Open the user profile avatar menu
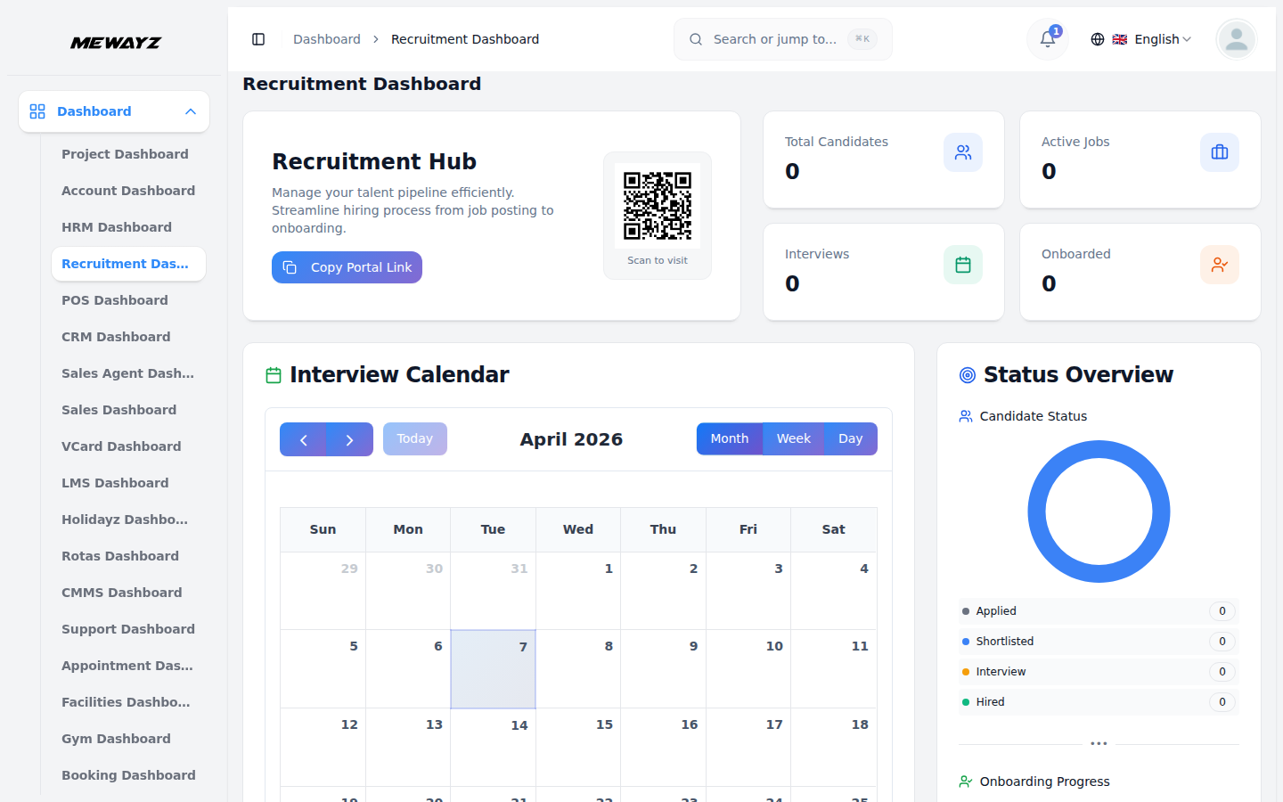This screenshot has height=802, width=1283. click(x=1236, y=39)
